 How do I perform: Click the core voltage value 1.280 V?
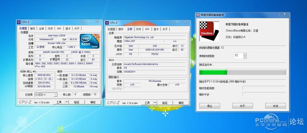tap(71, 47)
